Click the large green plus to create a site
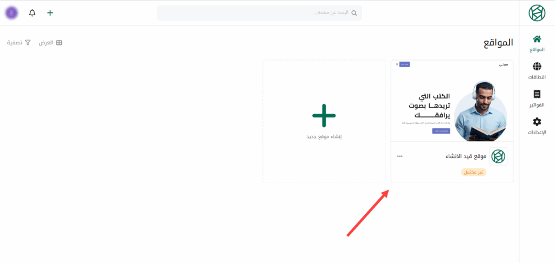Image resolution: width=555 pixels, height=263 pixels. [324, 115]
